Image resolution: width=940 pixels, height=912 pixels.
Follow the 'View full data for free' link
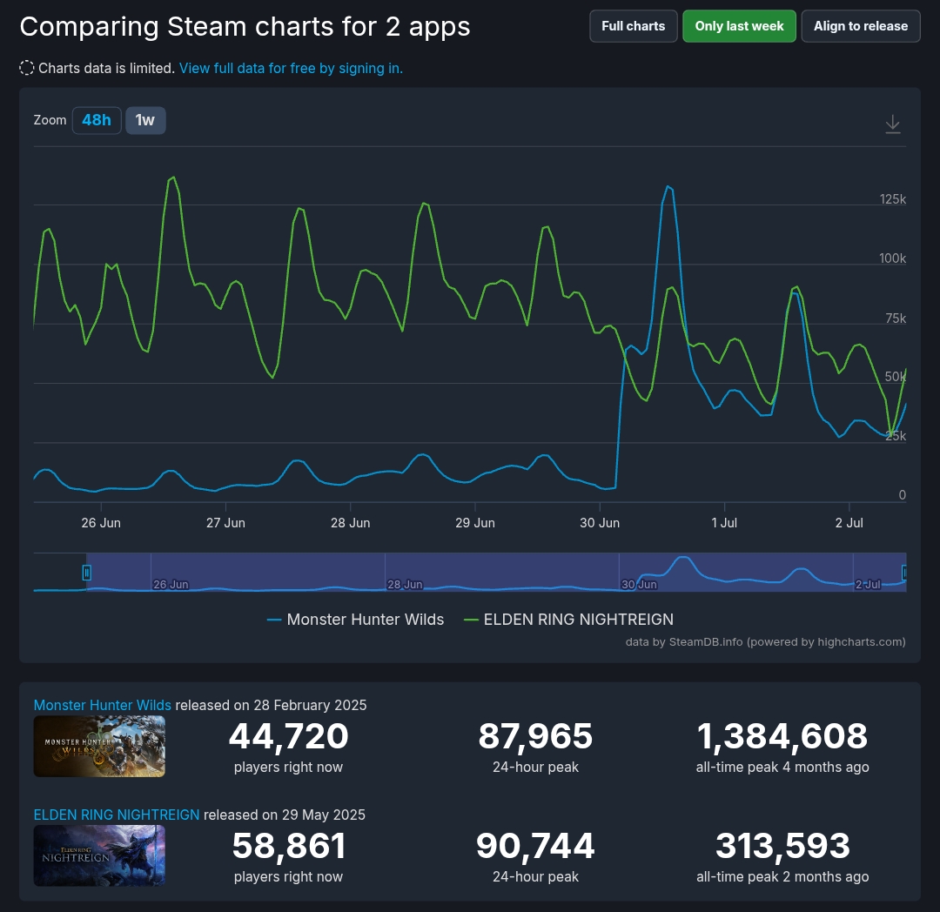click(x=291, y=68)
